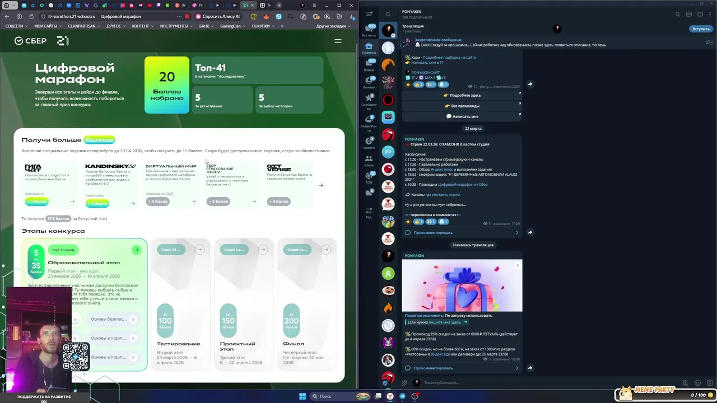Switch to Личные folder in Telegram

tap(369, 83)
